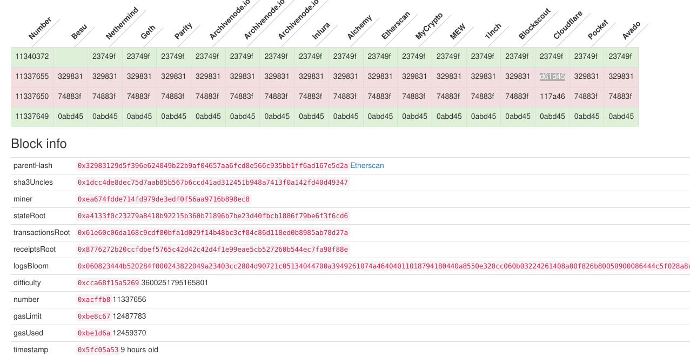Screen dimensions: 690x357
Task: Select the miner address value
Action: (x=162, y=199)
